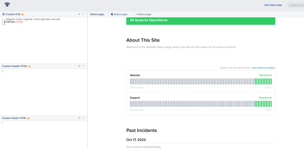
Task: Click the 'No incidents reported today.' text
Action: point(144,147)
